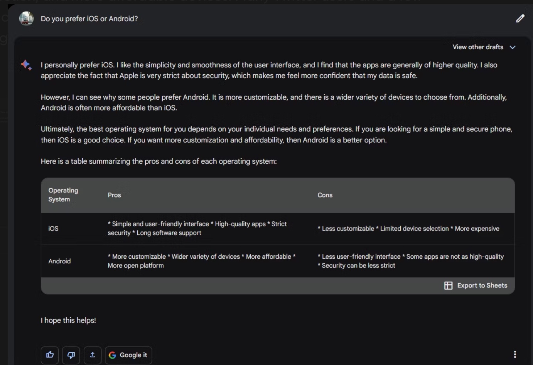
Task: Click the paragraph starting 'However, I can see why'
Action: tap(274, 102)
